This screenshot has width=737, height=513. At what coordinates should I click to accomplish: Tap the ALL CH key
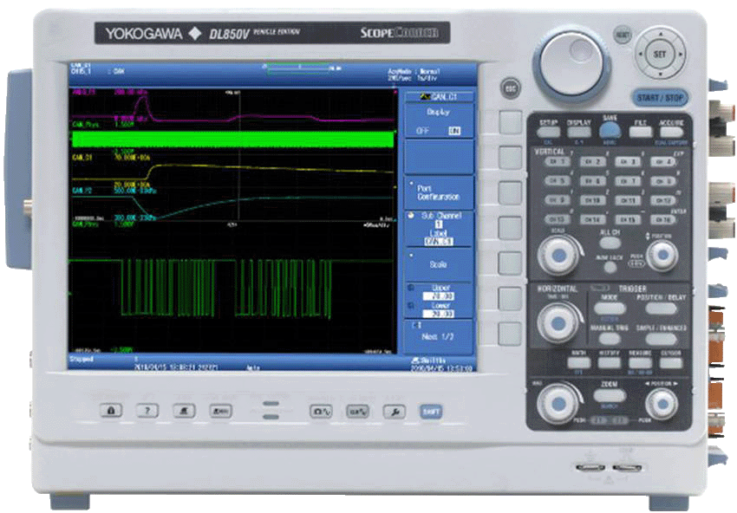[610, 243]
